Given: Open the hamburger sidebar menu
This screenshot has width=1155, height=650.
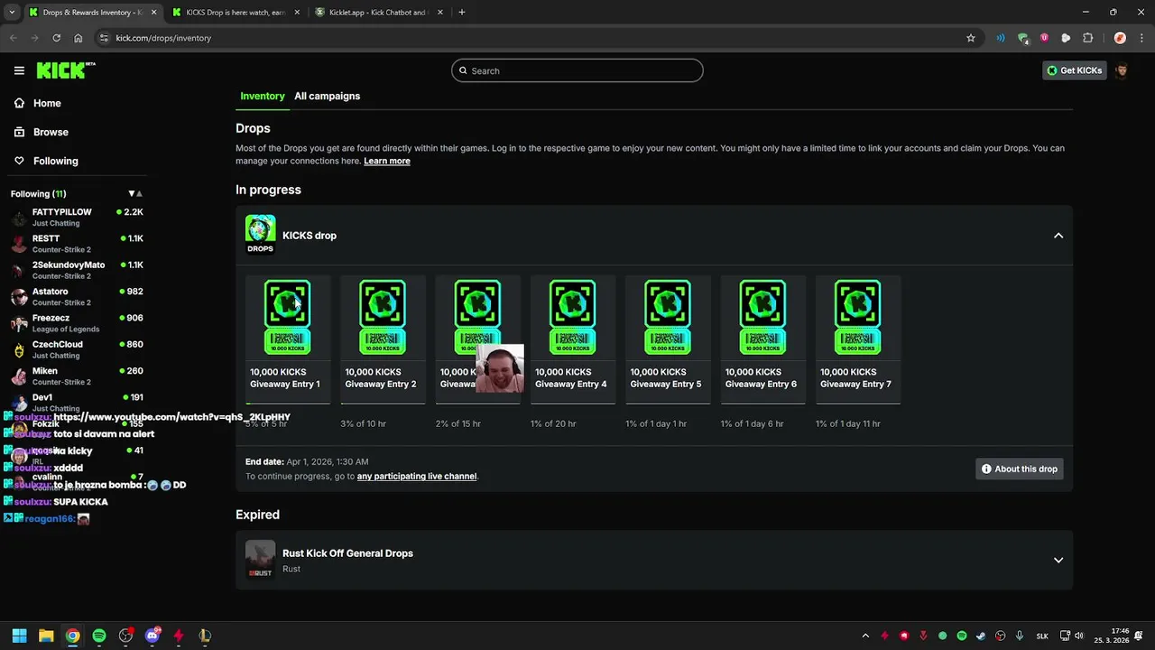Looking at the screenshot, I should click(19, 70).
